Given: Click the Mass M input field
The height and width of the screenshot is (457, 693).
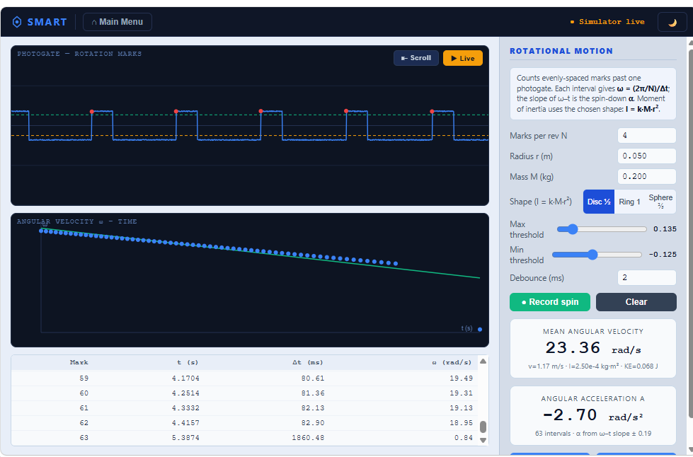Looking at the screenshot, I should (x=646, y=177).
